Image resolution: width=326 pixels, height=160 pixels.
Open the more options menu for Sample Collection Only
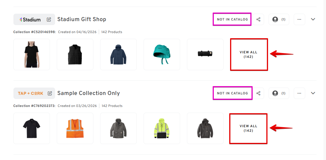pyautogui.click(x=299, y=93)
